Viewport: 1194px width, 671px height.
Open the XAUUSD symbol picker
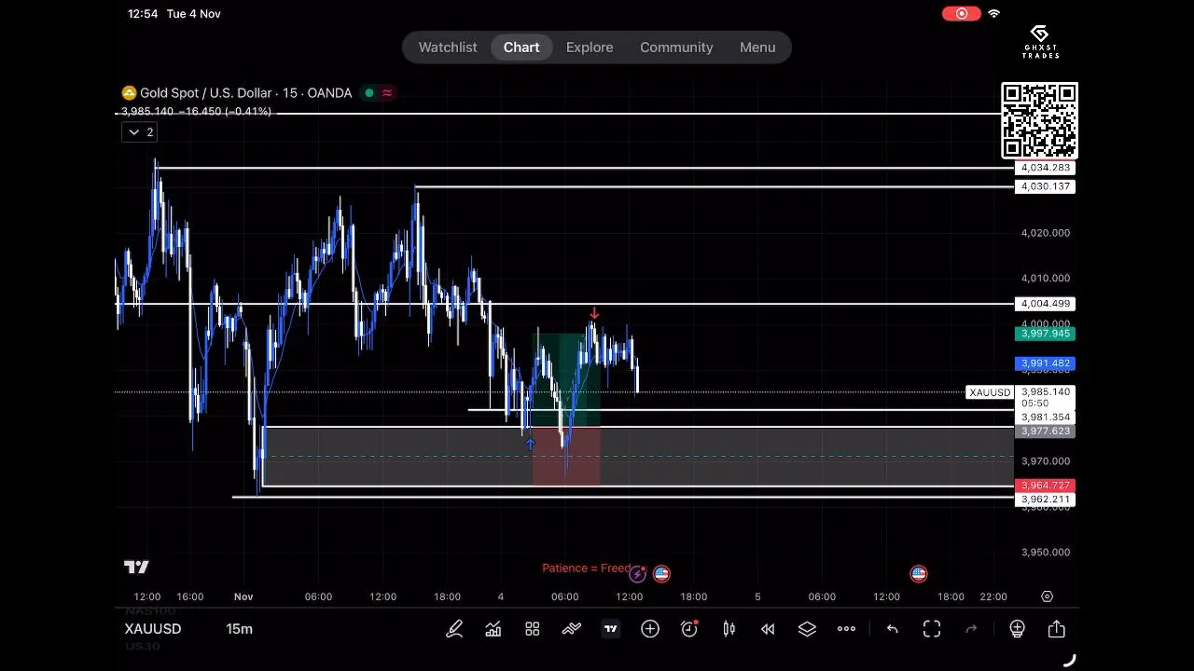pos(153,629)
